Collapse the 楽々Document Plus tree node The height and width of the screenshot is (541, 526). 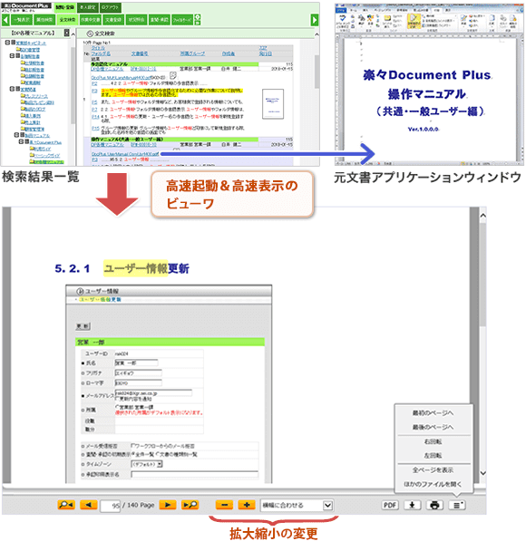click(22, 141)
